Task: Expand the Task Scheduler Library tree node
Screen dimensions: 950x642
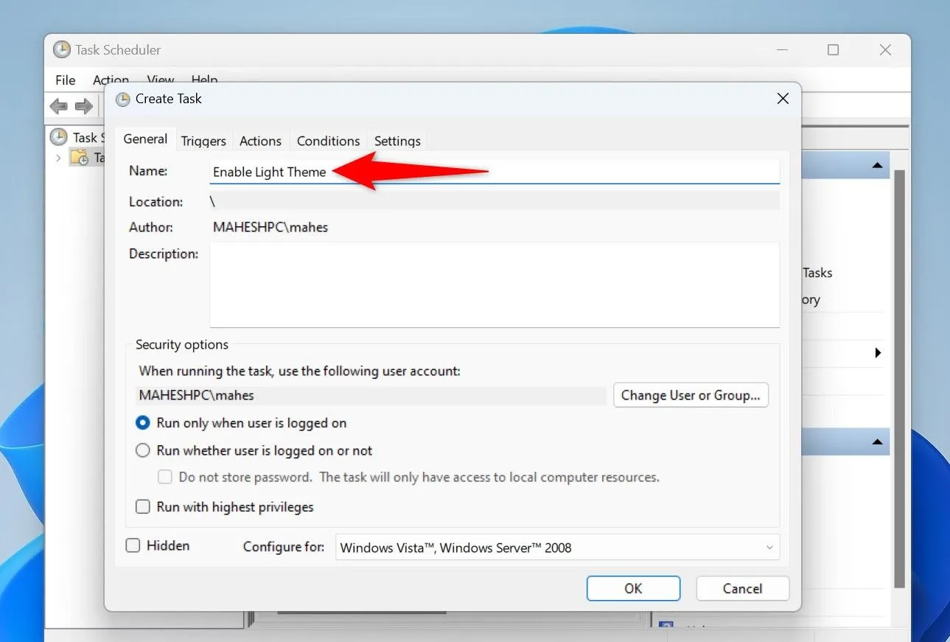Action: 58,157
